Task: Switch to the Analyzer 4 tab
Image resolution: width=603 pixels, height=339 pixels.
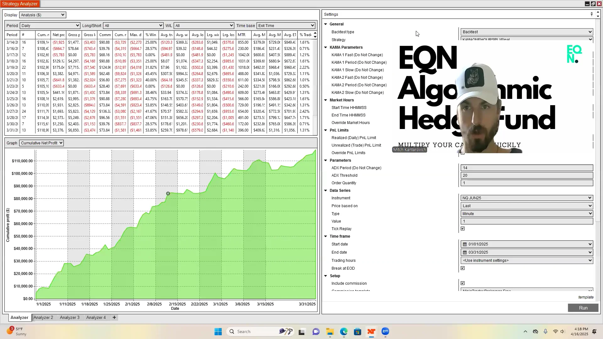Action: point(96,317)
